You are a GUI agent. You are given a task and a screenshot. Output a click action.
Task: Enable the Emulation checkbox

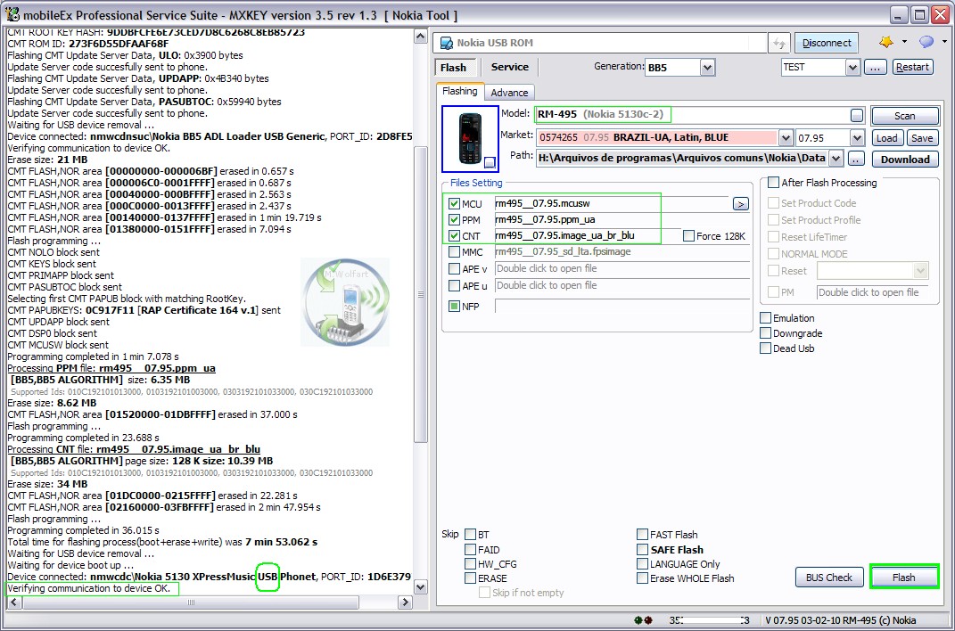766,317
